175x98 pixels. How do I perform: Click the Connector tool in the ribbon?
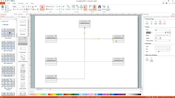point(68,8)
